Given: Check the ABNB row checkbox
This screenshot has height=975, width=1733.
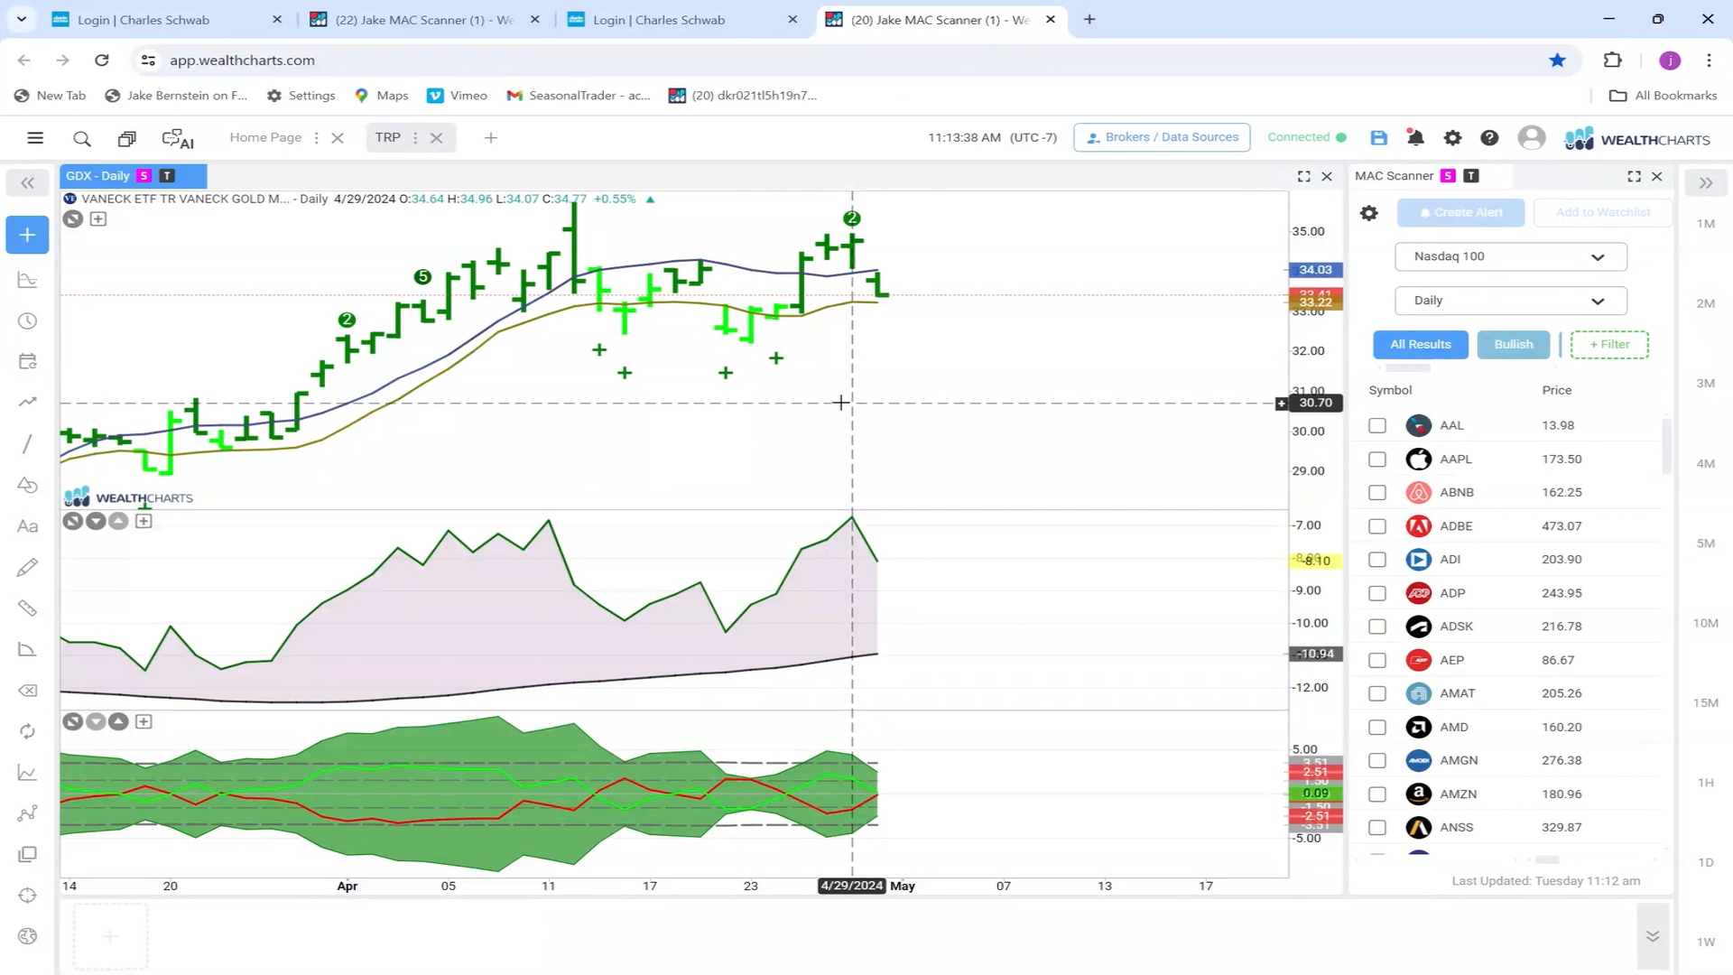Looking at the screenshot, I should (1377, 492).
